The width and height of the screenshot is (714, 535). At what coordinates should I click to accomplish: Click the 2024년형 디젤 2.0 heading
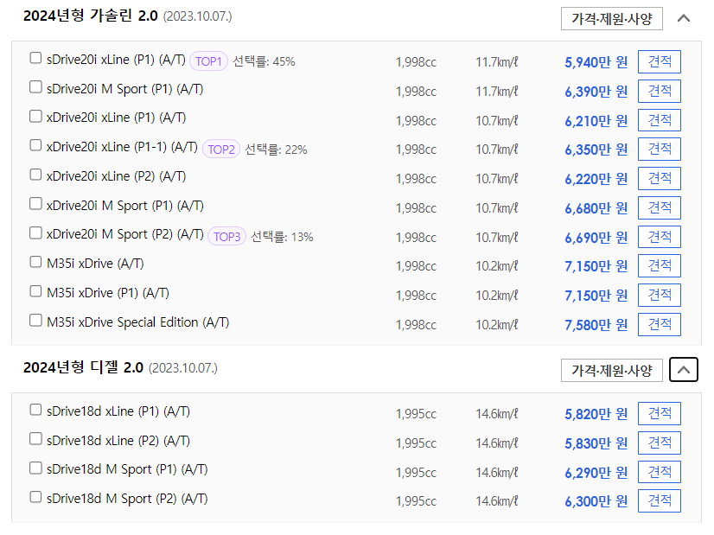click(x=83, y=367)
